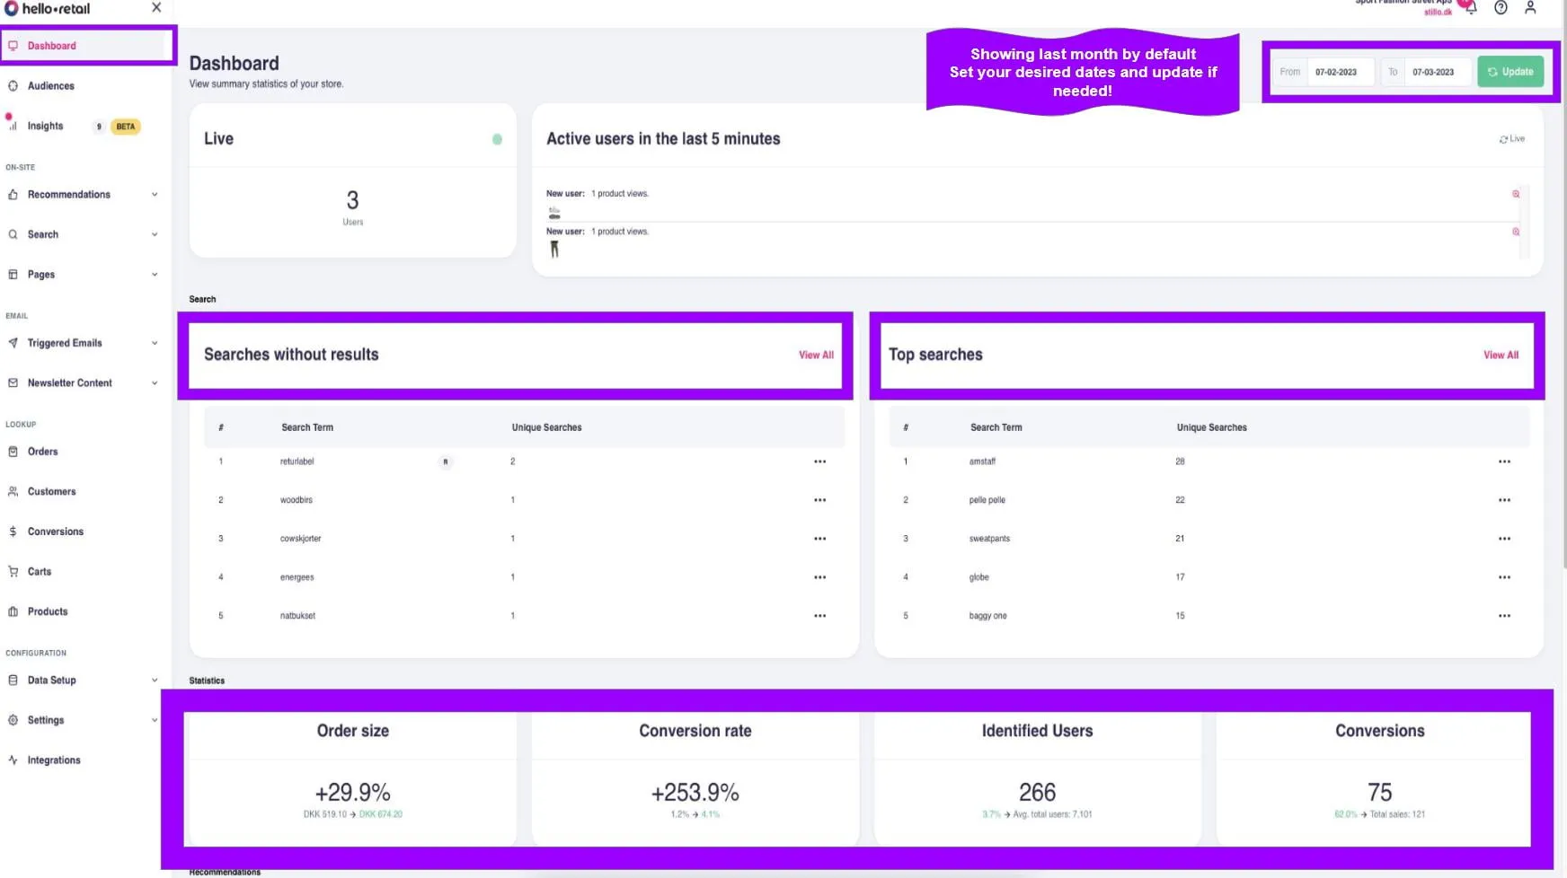The height and width of the screenshot is (878, 1567).
Task: Expand the Search sidebar section
Action: [83, 234]
